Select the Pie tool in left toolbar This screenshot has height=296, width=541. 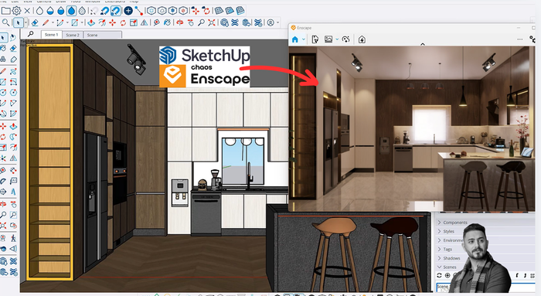pyautogui.click(x=13, y=113)
